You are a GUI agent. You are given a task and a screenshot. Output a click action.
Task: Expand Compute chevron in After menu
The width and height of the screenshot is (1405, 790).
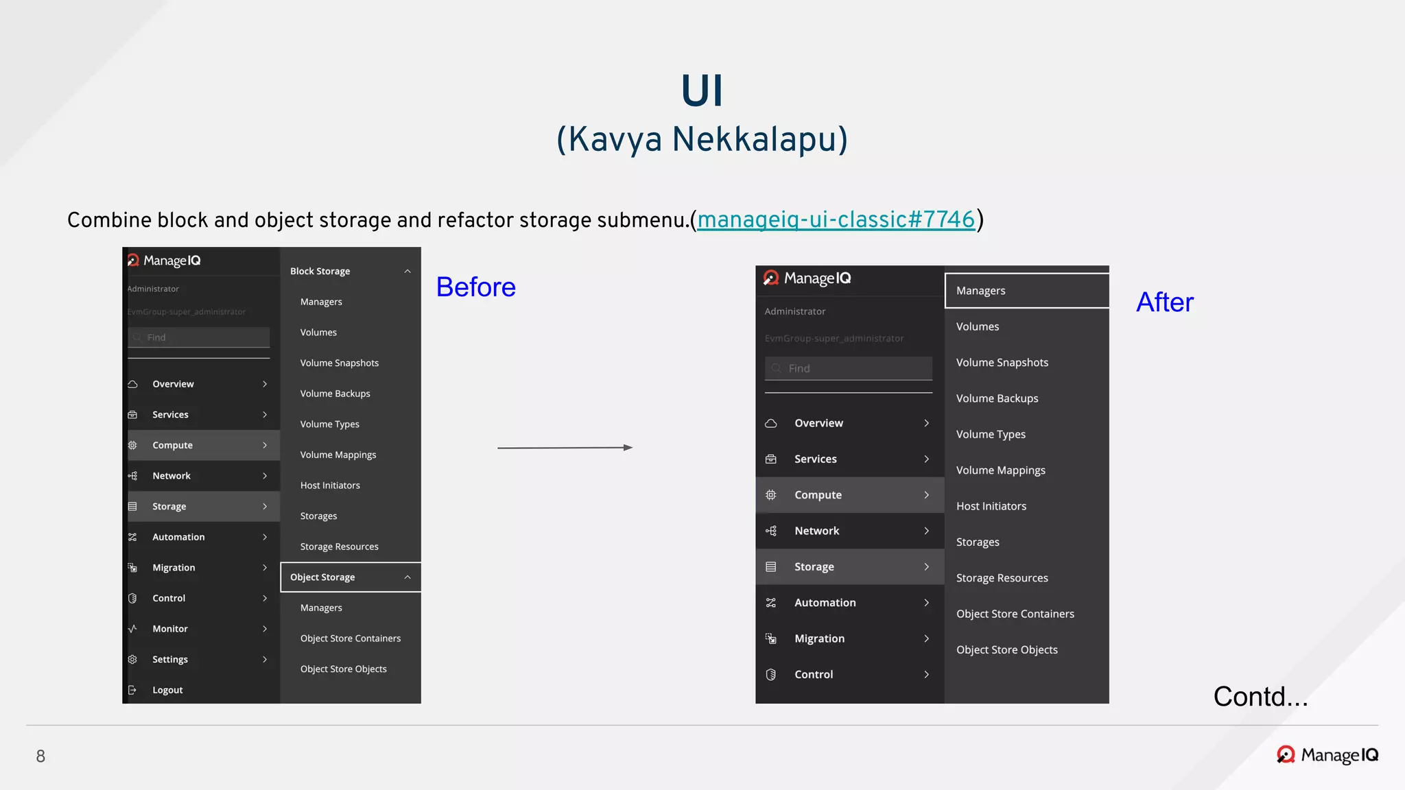pos(927,495)
